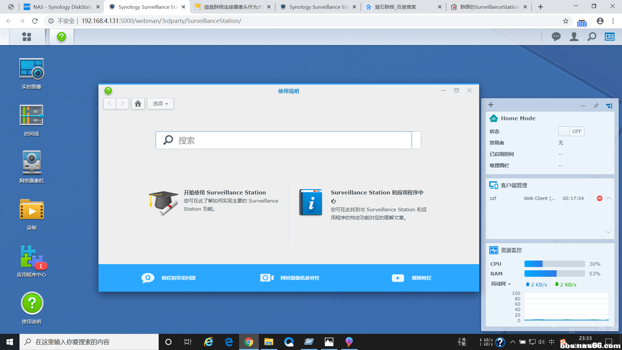Open the 录制 Recording desktop icon
Image resolution: width=622 pixels, height=350 pixels.
pos(31,210)
